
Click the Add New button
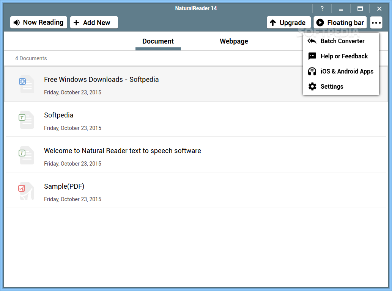pos(94,22)
